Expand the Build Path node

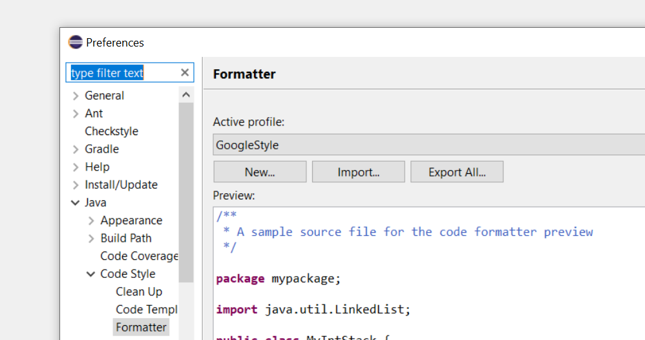click(91, 239)
